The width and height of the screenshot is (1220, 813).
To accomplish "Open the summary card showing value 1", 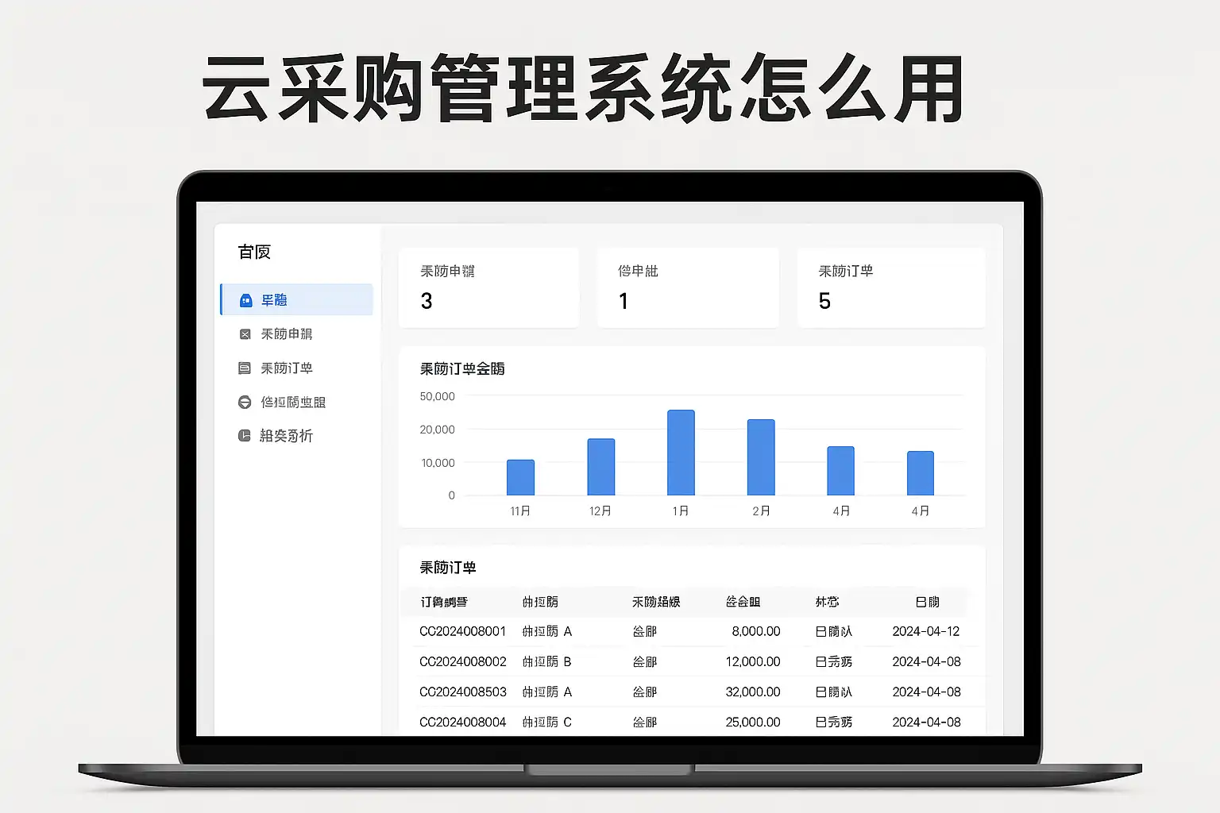I will [687, 287].
